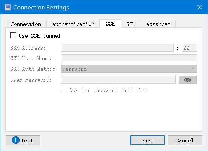Image resolution: width=208 pixels, height=151 pixels.
Task: Test the connection with Test button
Action: (x=23, y=140)
